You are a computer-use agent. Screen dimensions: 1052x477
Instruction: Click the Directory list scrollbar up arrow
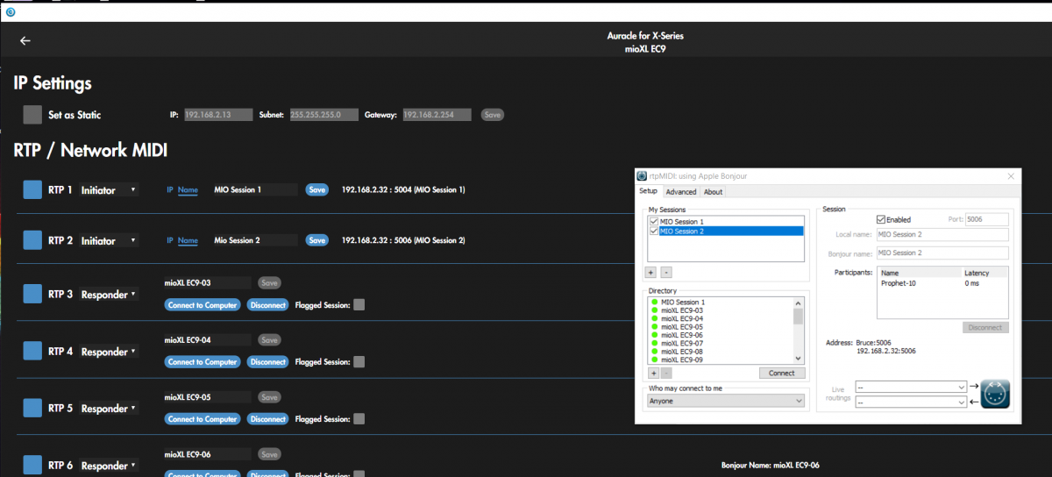[x=798, y=303]
